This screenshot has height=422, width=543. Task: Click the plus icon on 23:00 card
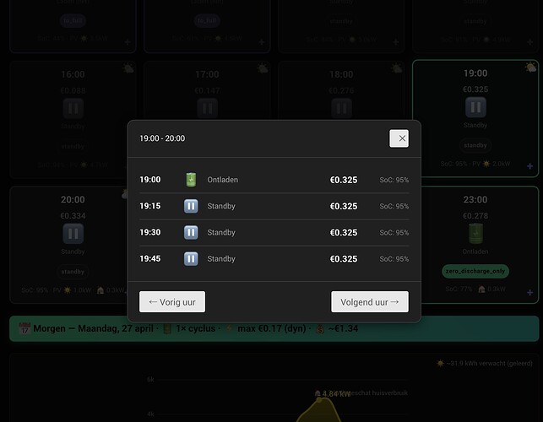(x=529, y=293)
